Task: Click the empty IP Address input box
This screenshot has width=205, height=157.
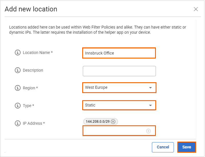Action: tap(114, 131)
